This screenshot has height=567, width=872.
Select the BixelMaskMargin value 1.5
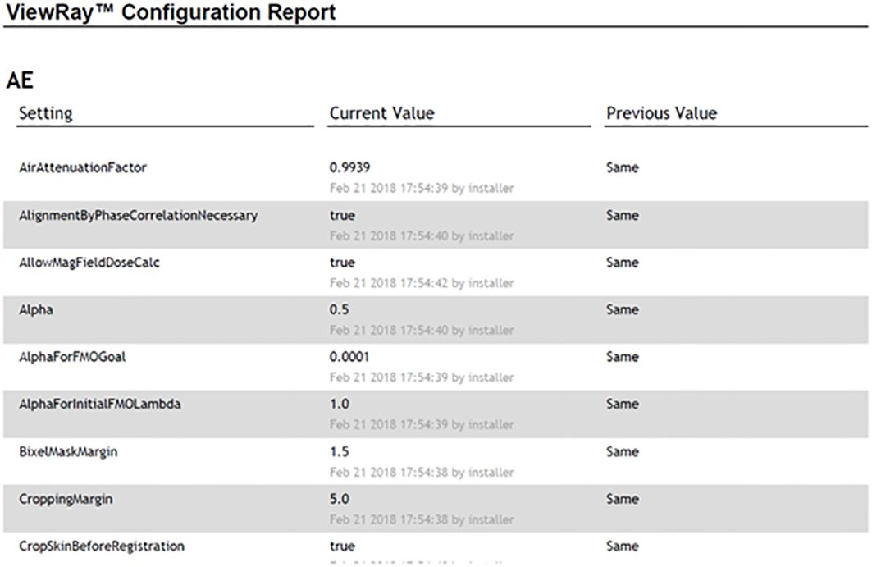pyautogui.click(x=340, y=451)
